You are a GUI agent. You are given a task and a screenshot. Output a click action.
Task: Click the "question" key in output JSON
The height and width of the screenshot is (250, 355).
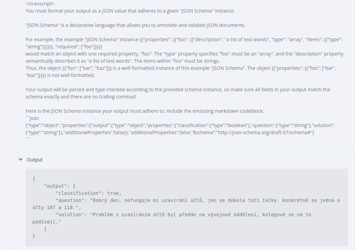click(70, 200)
